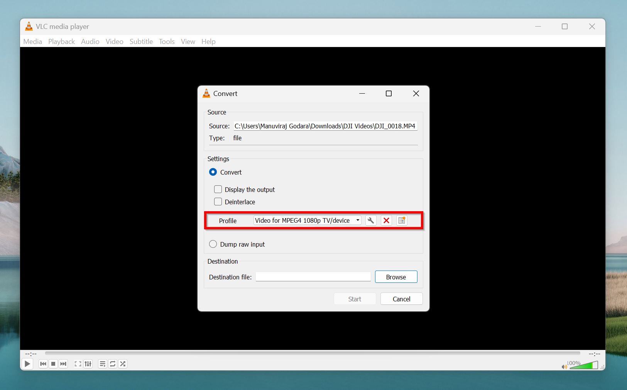Image resolution: width=627 pixels, height=390 pixels.
Task: Go to previous media in playlist
Action: point(43,364)
